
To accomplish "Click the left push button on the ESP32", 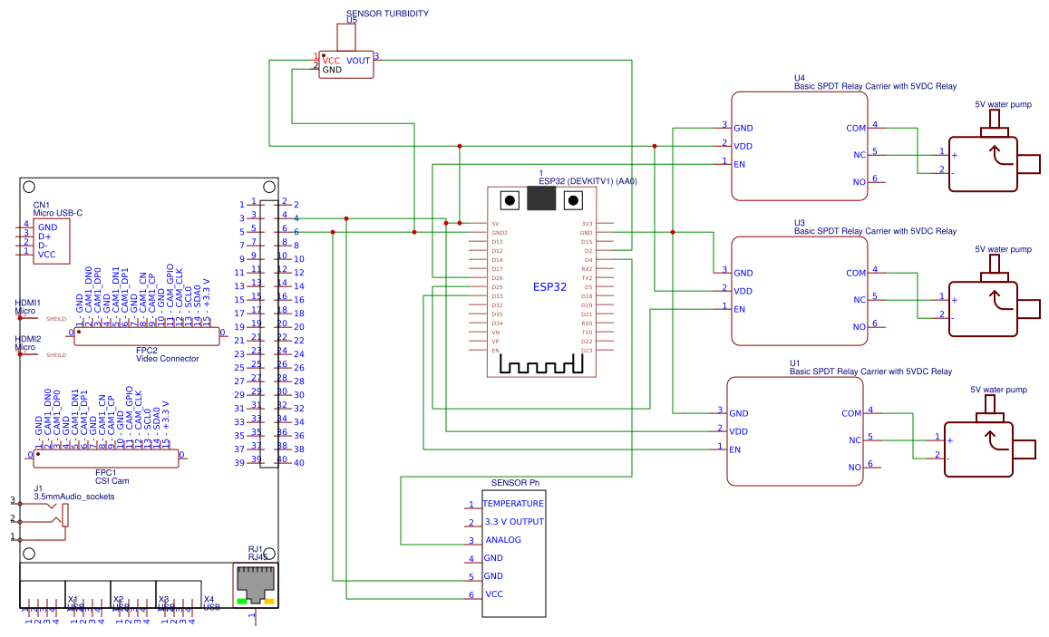I will point(510,200).
